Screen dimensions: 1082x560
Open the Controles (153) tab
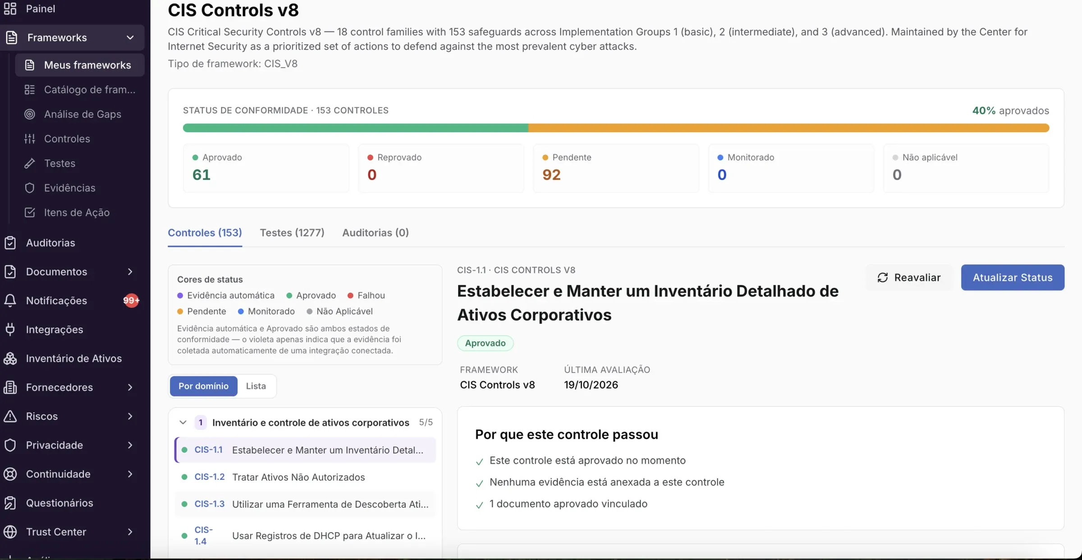[x=205, y=232]
